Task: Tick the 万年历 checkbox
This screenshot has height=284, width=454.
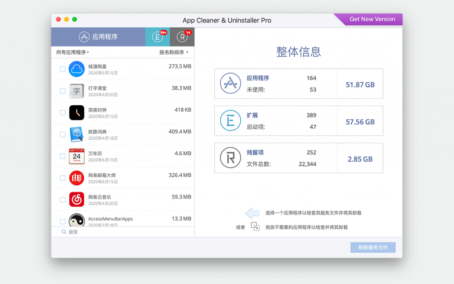Action: coord(63,156)
